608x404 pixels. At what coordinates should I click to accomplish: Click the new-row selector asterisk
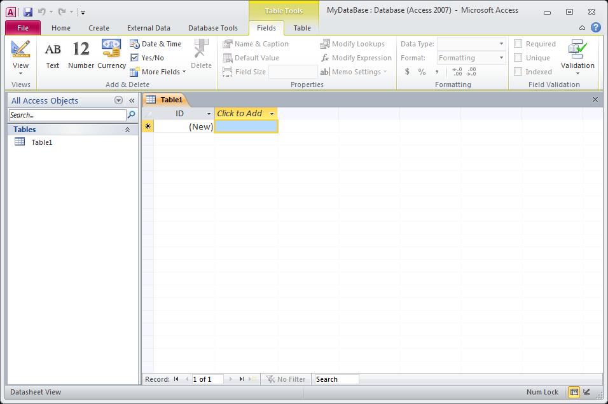148,126
